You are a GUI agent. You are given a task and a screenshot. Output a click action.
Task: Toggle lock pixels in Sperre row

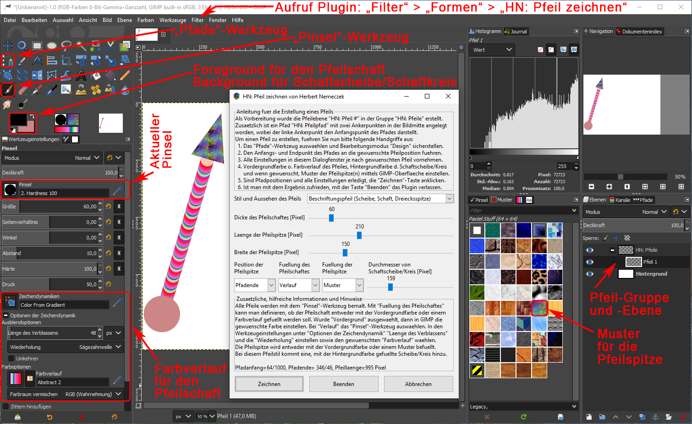tap(606, 238)
